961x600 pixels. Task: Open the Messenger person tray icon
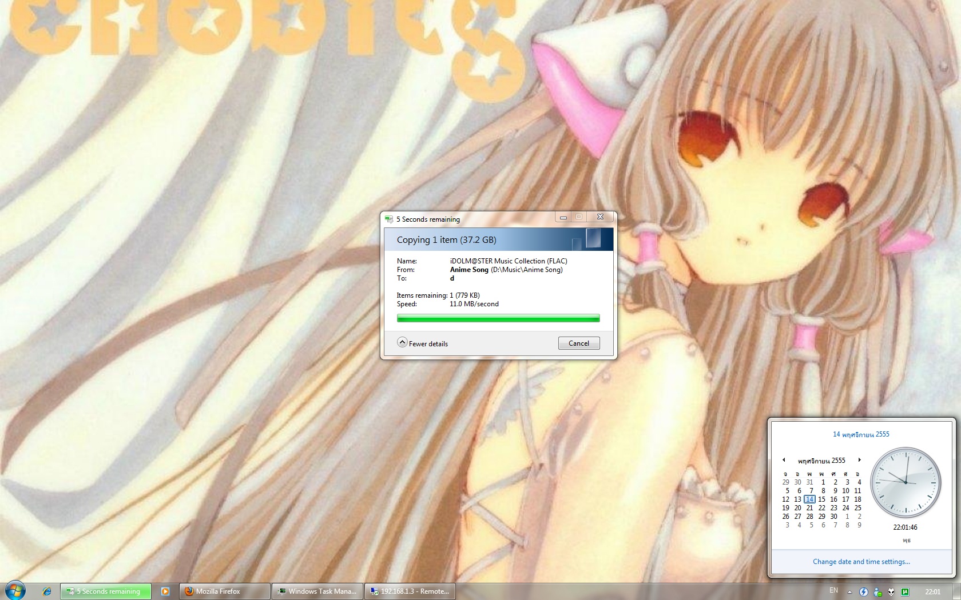point(877,592)
